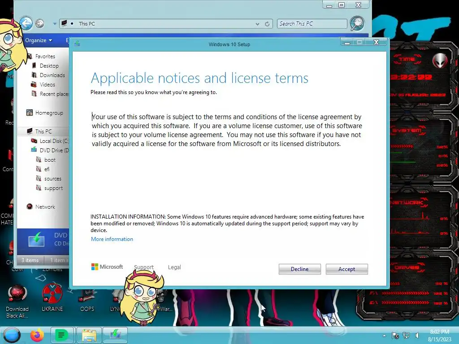Open the boot folder in the tree

pyautogui.click(x=50, y=160)
